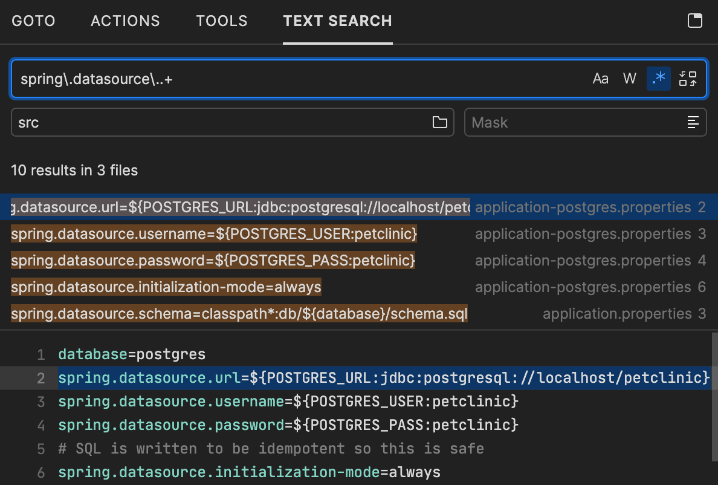This screenshot has width=718, height=485.
Task: Open the directory browse folder icon
Action: click(440, 122)
